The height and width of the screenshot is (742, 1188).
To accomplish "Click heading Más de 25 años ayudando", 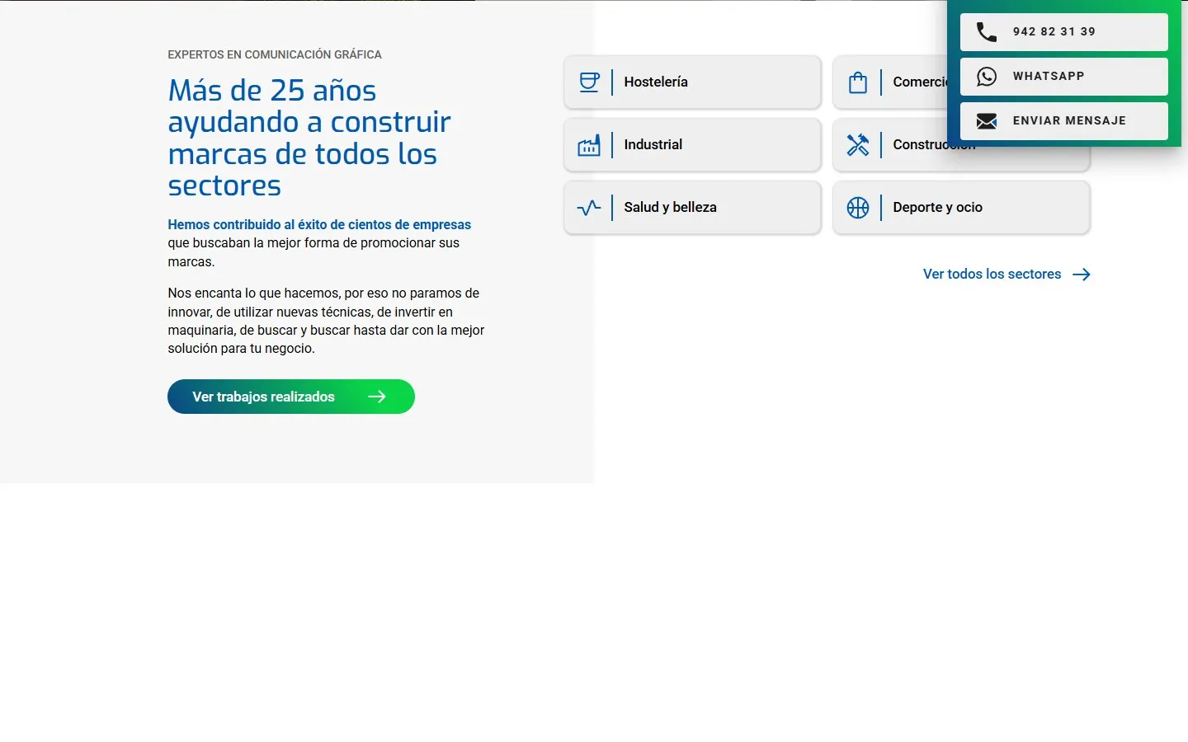I will (x=309, y=138).
